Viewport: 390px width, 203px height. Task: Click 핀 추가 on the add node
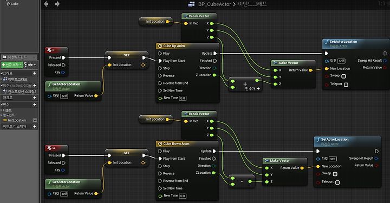[x=252, y=89]
